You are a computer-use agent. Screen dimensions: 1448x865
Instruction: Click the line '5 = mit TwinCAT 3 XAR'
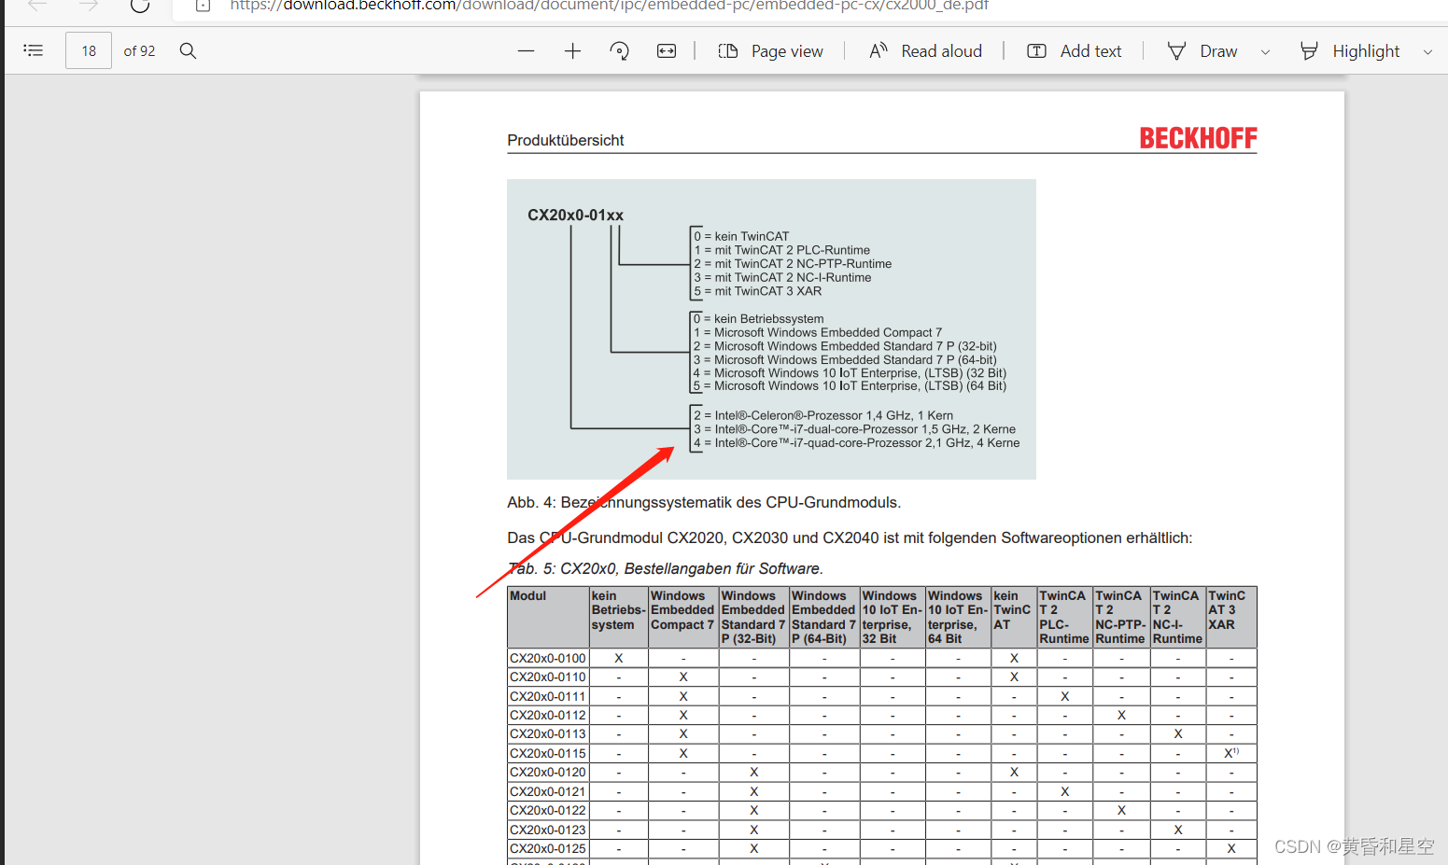pos(757,291)
